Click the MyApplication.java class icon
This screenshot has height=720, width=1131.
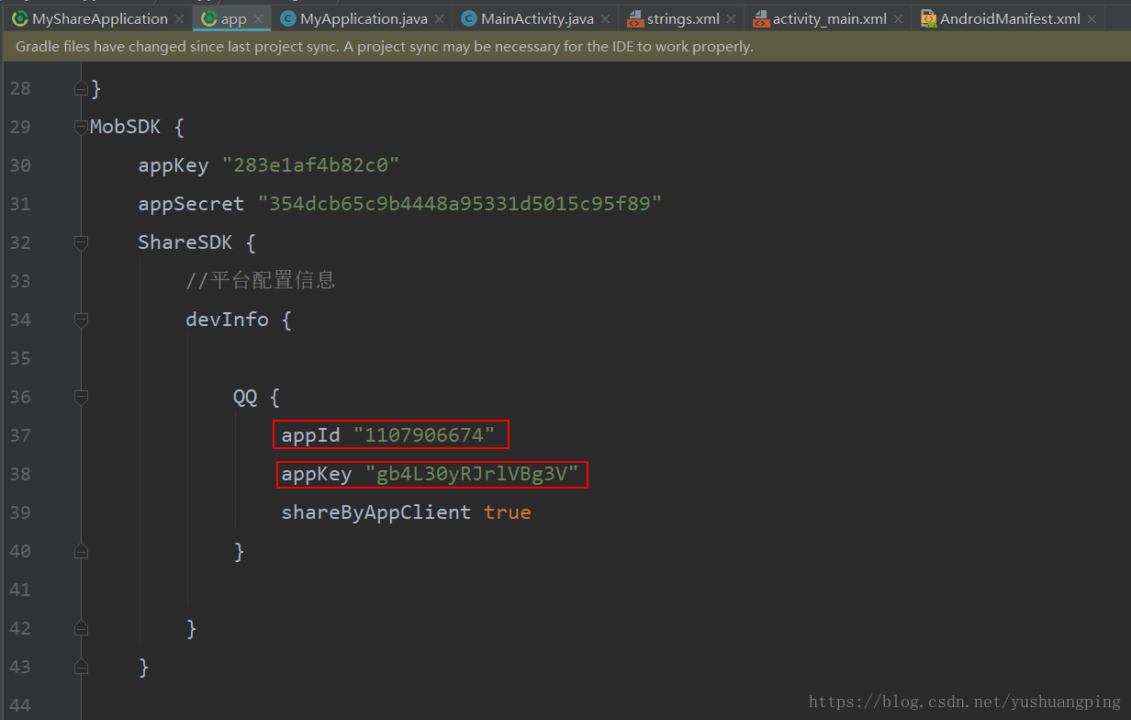pyautogui.click(x=288, y=18)
